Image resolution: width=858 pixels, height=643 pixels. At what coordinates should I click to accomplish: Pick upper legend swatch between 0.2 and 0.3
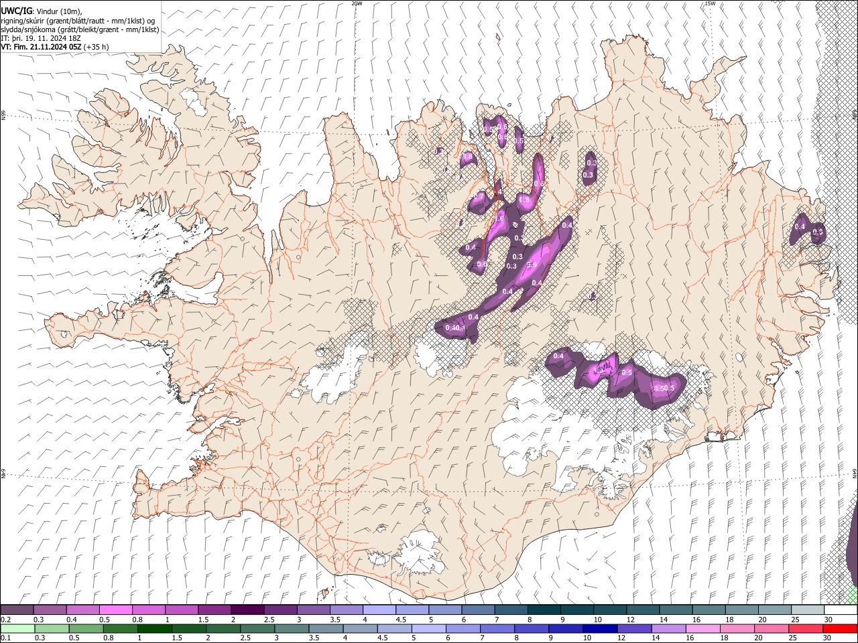click(x=17, y=610)
